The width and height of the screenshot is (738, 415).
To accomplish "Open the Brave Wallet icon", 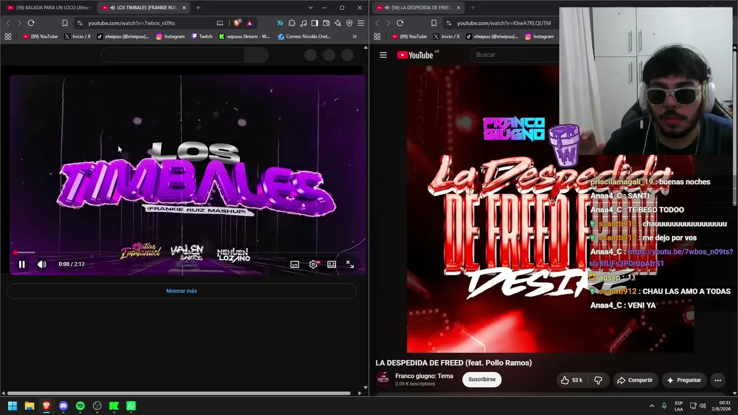I will (326, 23).
